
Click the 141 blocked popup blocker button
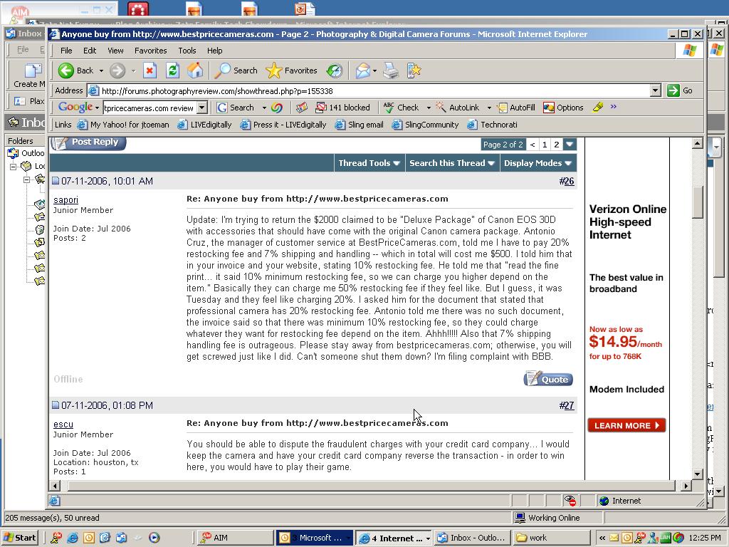click(342, 108)
